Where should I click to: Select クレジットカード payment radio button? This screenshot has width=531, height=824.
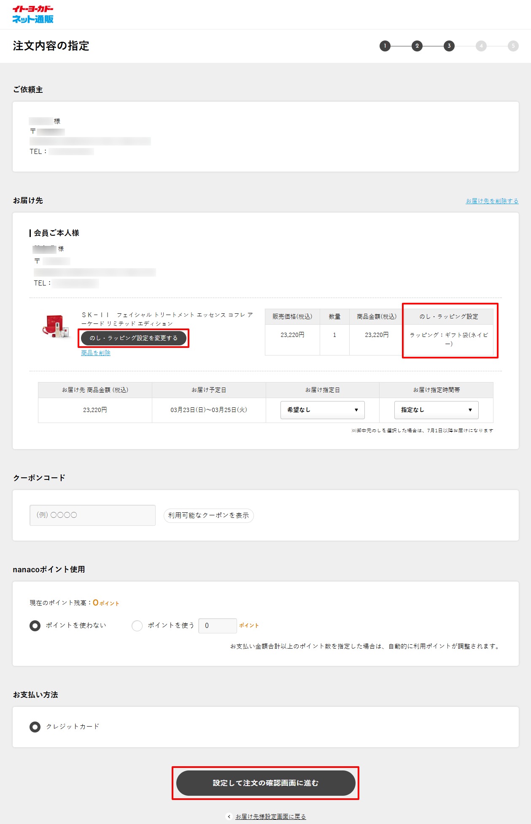pyautogui.click(x=35, y=727)
